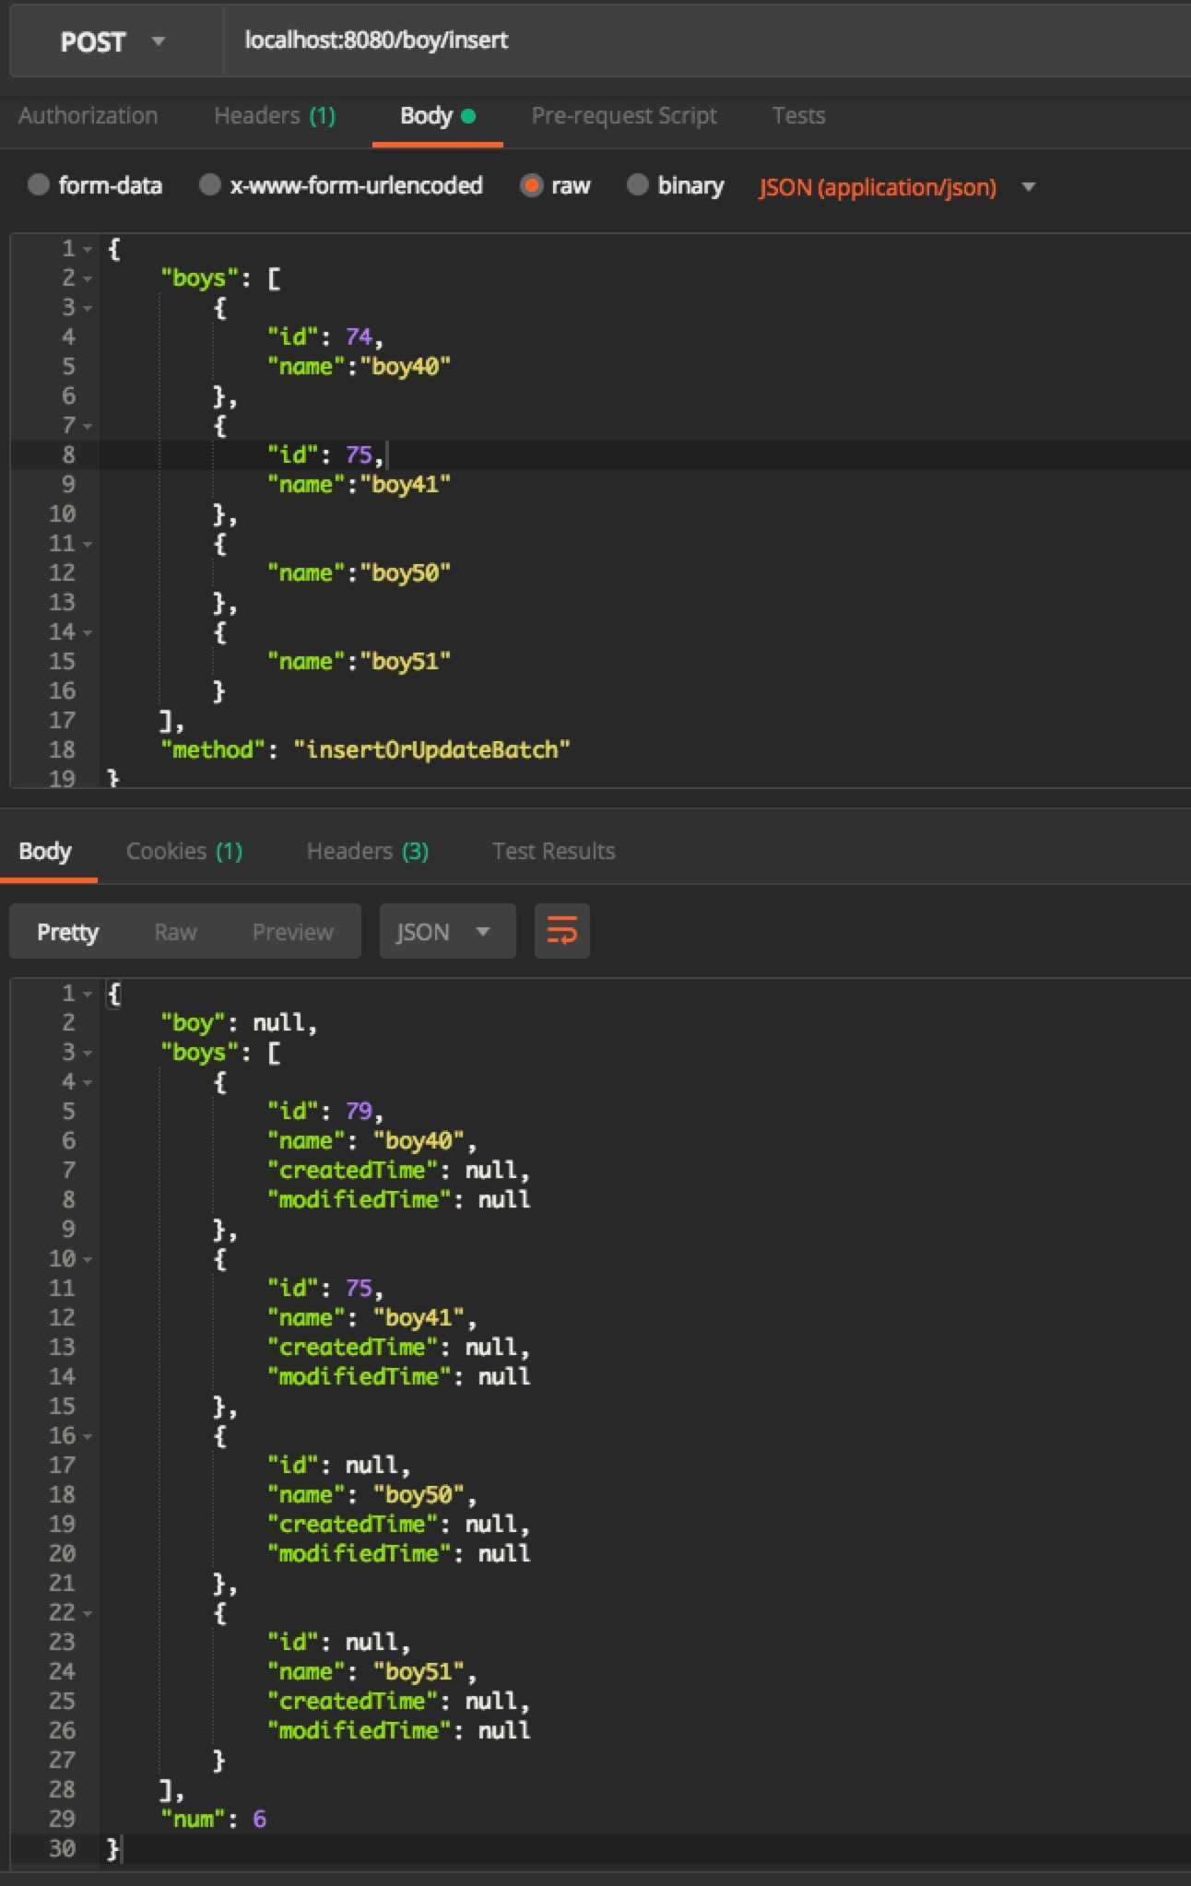
Task: Click "modifiedTime": null on response line 26
Action: click(398, 1731)
